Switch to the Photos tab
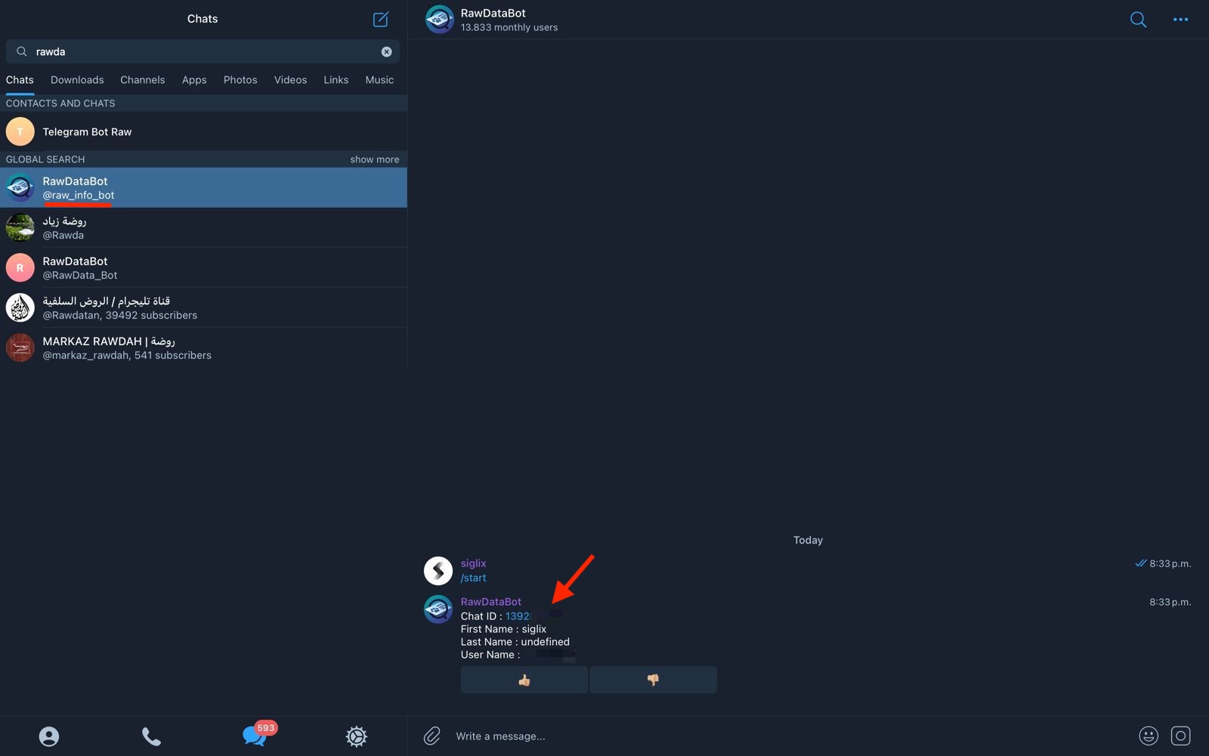The width and height of the screenshot is (1209, 756). pyautogui.click(x=240, y=79)
